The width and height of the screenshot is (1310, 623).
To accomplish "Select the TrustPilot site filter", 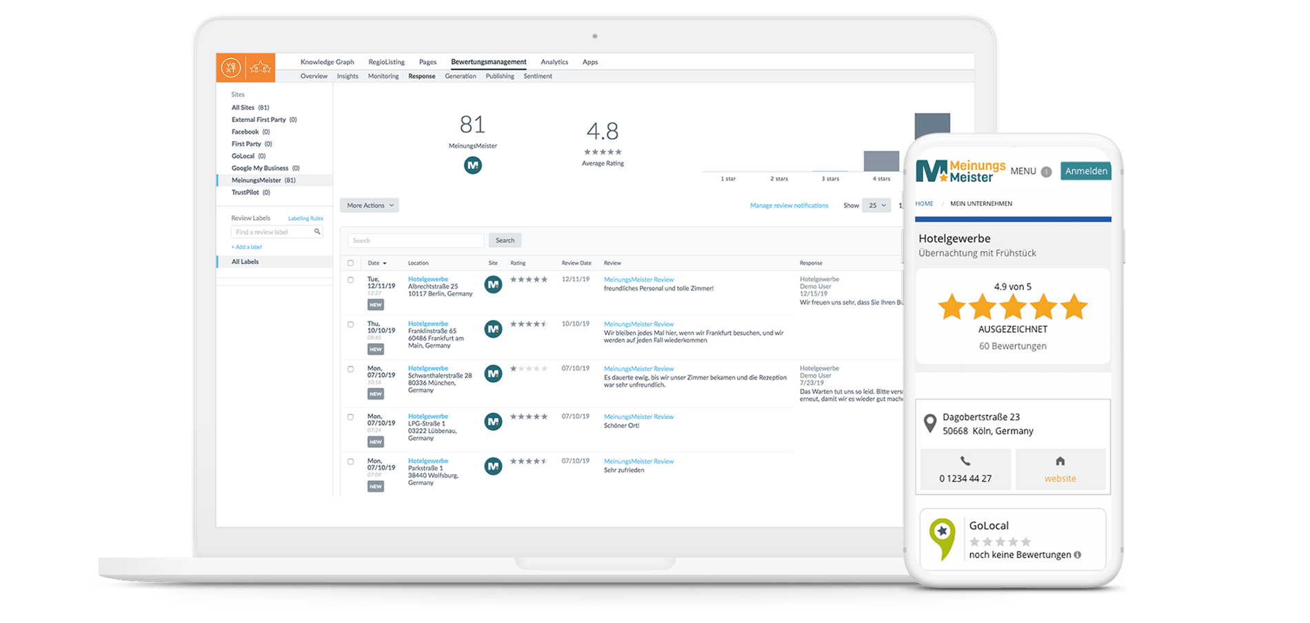I will 251,192.
